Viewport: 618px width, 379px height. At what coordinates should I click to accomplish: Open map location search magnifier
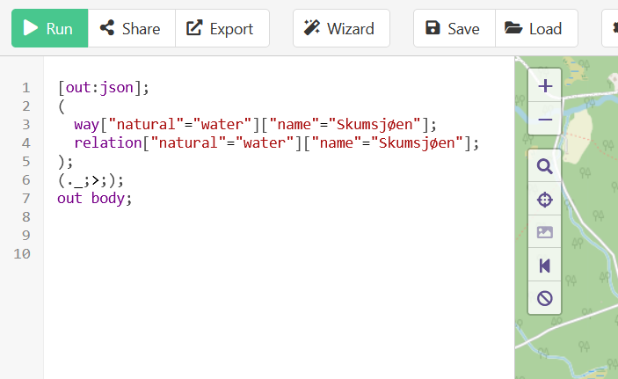pyautogui.click(x=545, y=166)
